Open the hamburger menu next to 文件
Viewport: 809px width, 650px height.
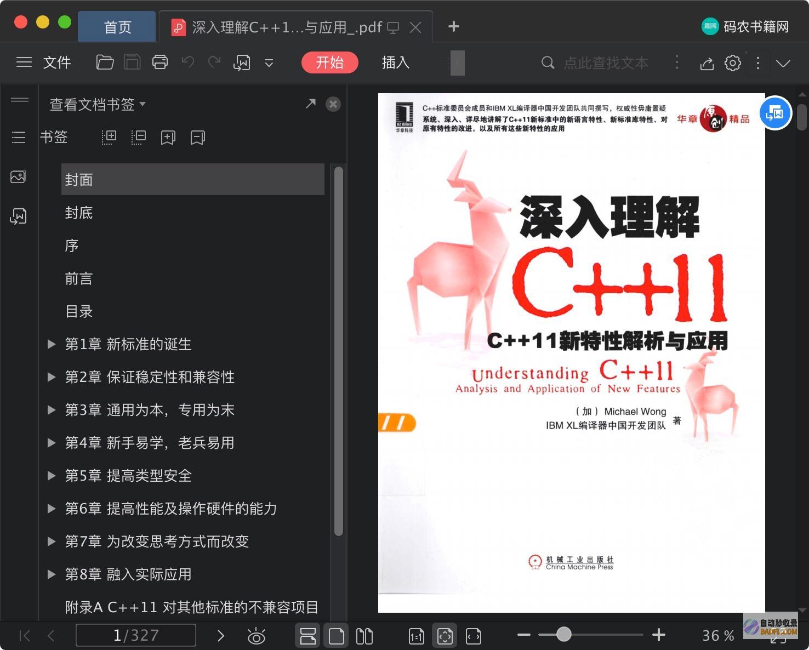click(x=24, y=62)
